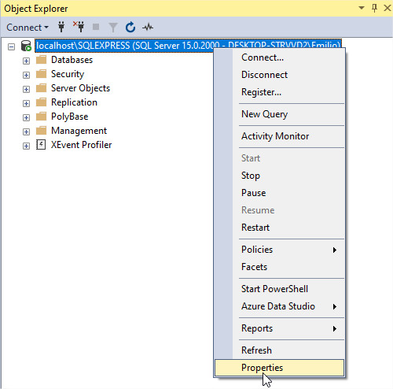Open Activity Monitor via the pulse icon
This screenshot has width=393, height=389.
pyautogui.click(x=148, y=27)
